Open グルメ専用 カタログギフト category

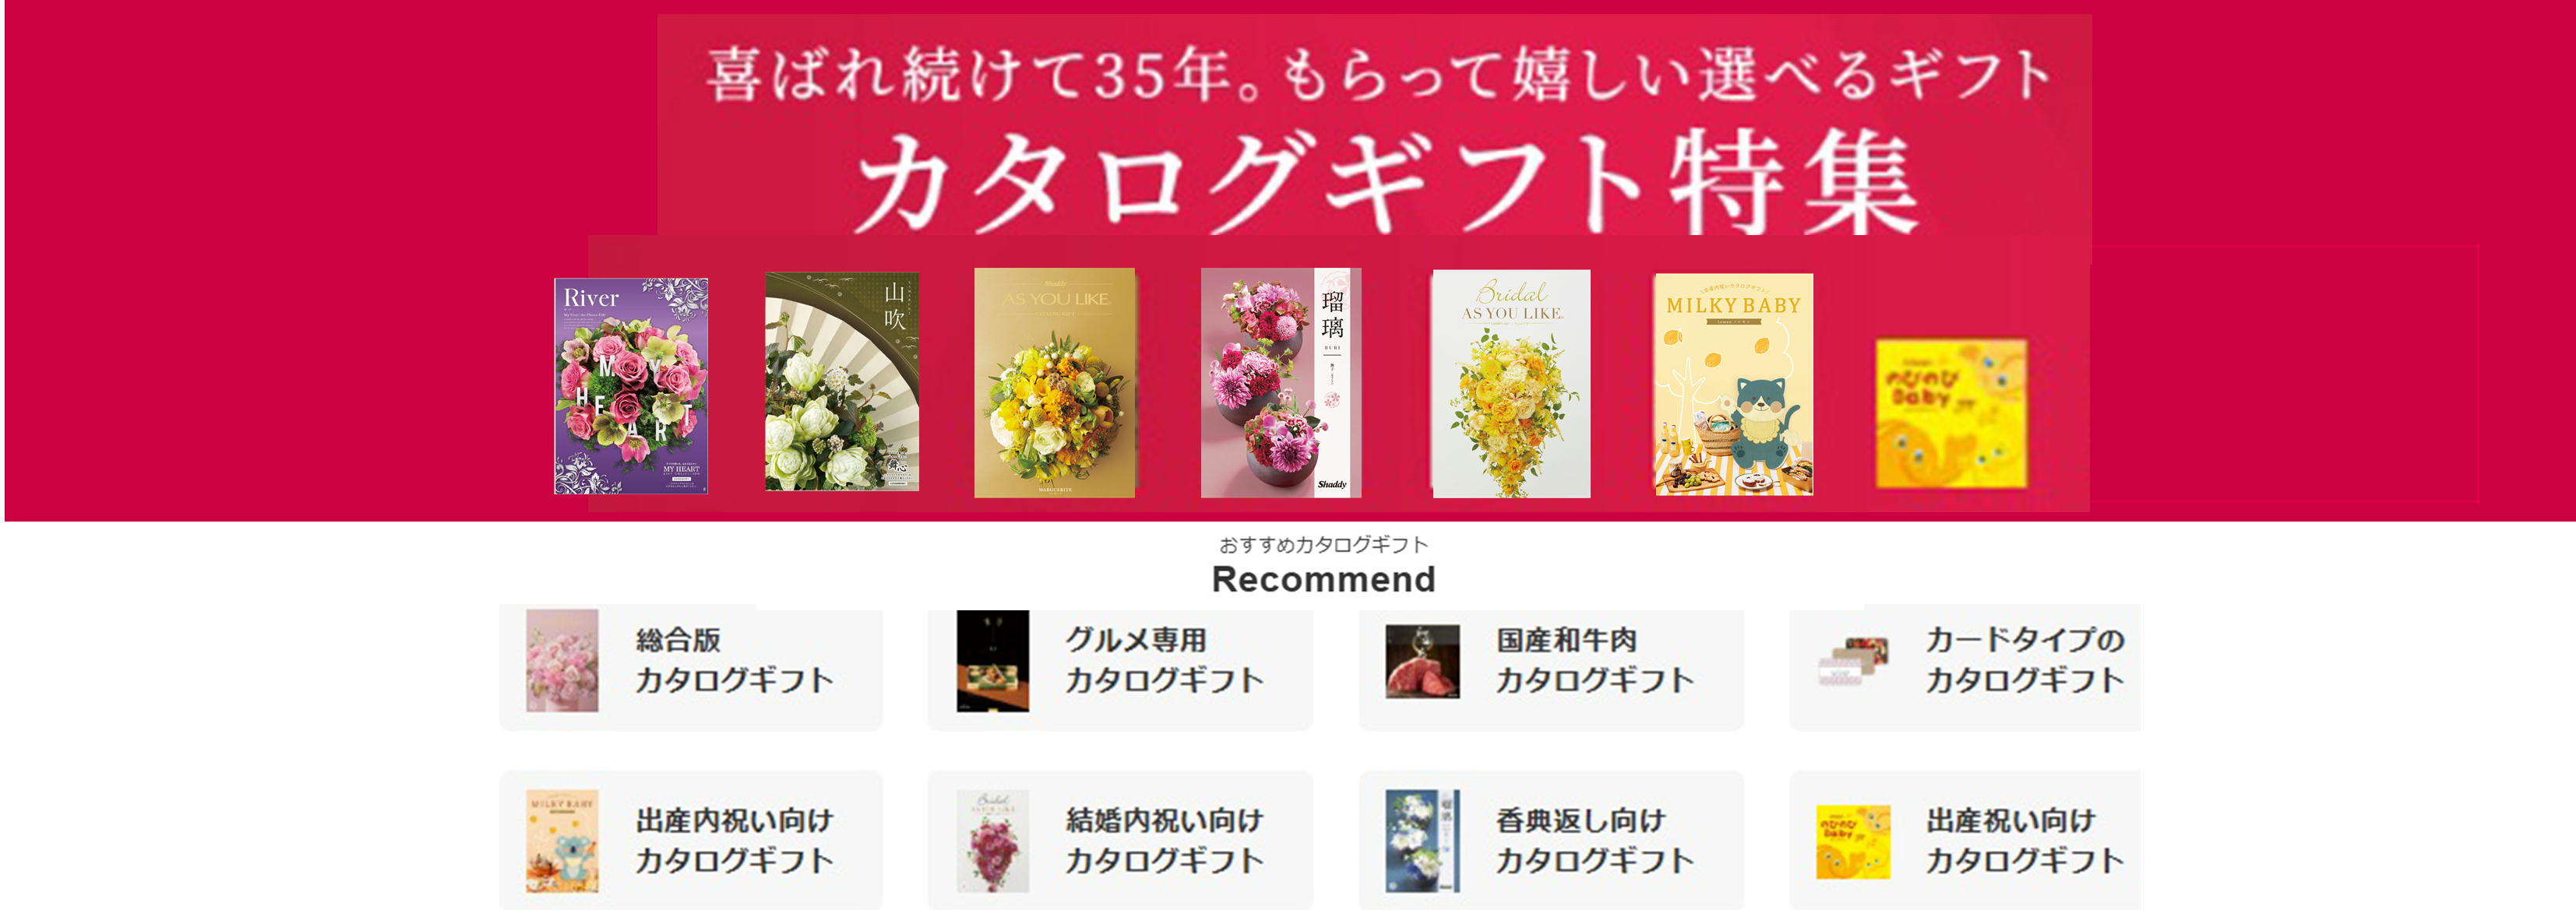pos(1120,667)
